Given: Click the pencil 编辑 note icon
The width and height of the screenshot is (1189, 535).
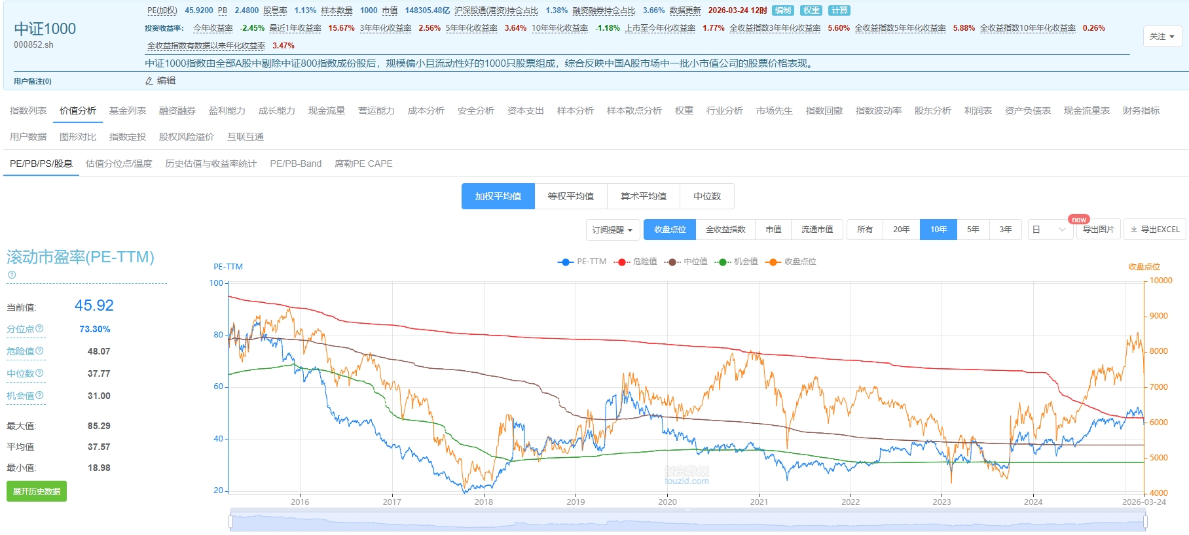Looking at the screenshot, I should coord(149,81).
